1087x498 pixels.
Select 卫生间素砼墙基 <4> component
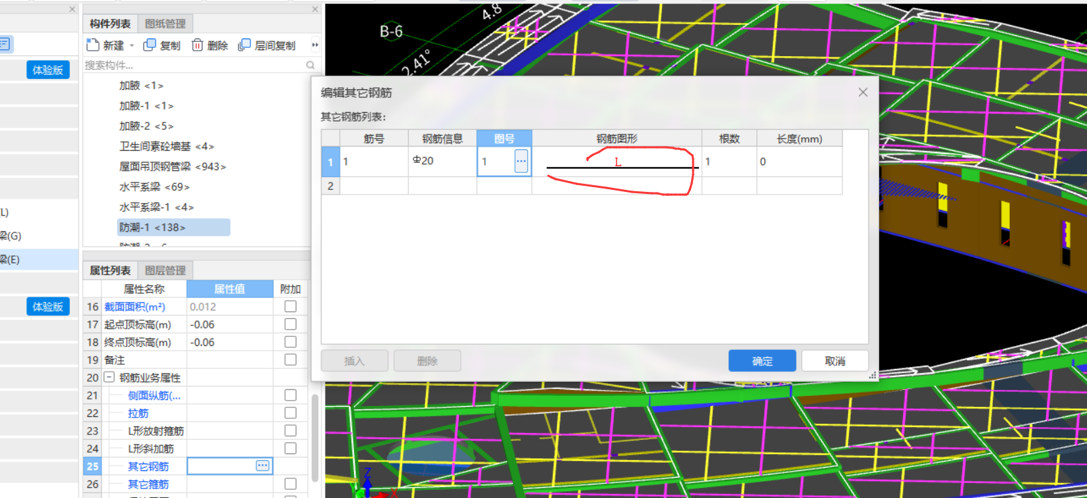pos(167,146)
